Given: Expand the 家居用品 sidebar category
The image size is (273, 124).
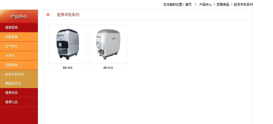Looking at the screenshot, I should click(x=19, y=65).
